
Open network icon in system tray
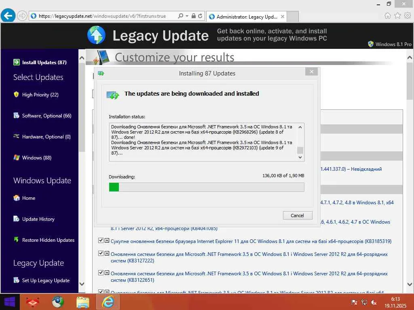[364, 302]
